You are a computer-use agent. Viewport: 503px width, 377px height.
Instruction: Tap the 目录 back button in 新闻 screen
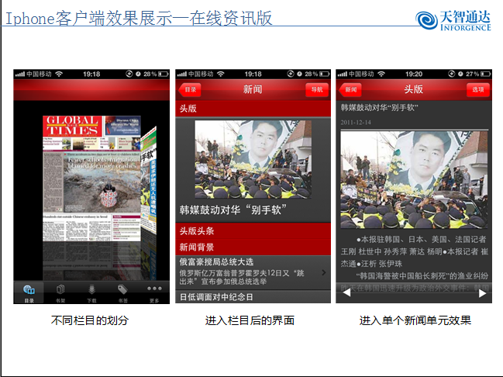point(190,89)
